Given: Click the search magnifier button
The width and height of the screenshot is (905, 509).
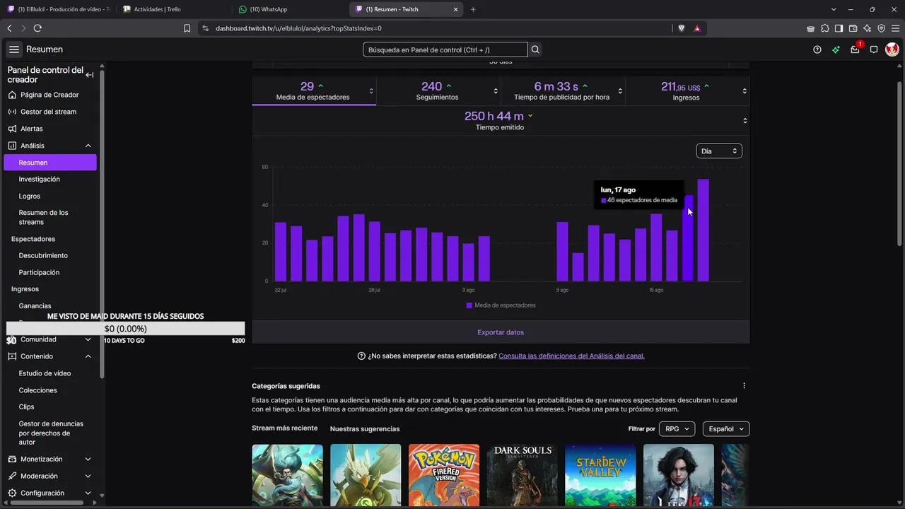Looking at the screenshot, I should click(x=535, y=49).
